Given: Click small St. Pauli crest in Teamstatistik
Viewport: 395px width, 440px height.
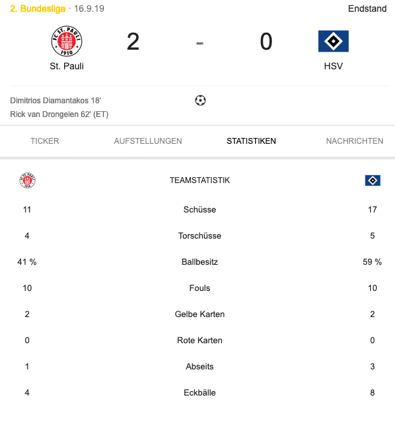Looking at the screenshot, I should (27, 180).
